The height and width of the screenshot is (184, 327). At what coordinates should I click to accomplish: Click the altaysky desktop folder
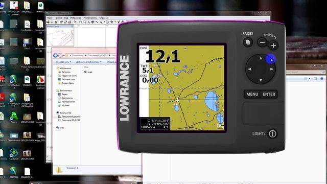pos(27,8)
